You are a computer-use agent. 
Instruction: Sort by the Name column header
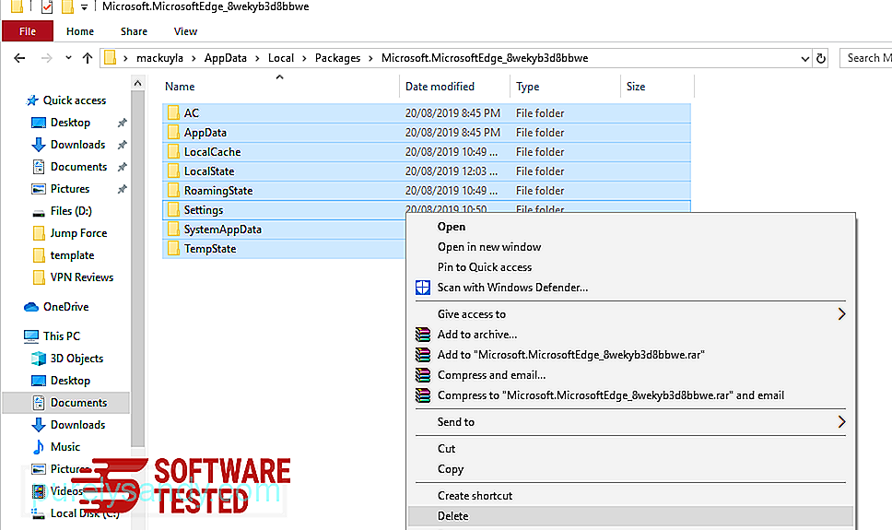click(x=180, y=87)
